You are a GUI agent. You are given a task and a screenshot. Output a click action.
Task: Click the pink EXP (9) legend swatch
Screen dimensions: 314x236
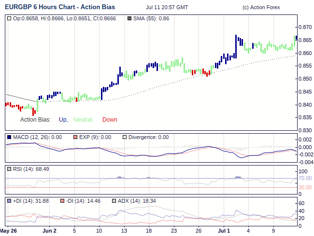(74, 137)
